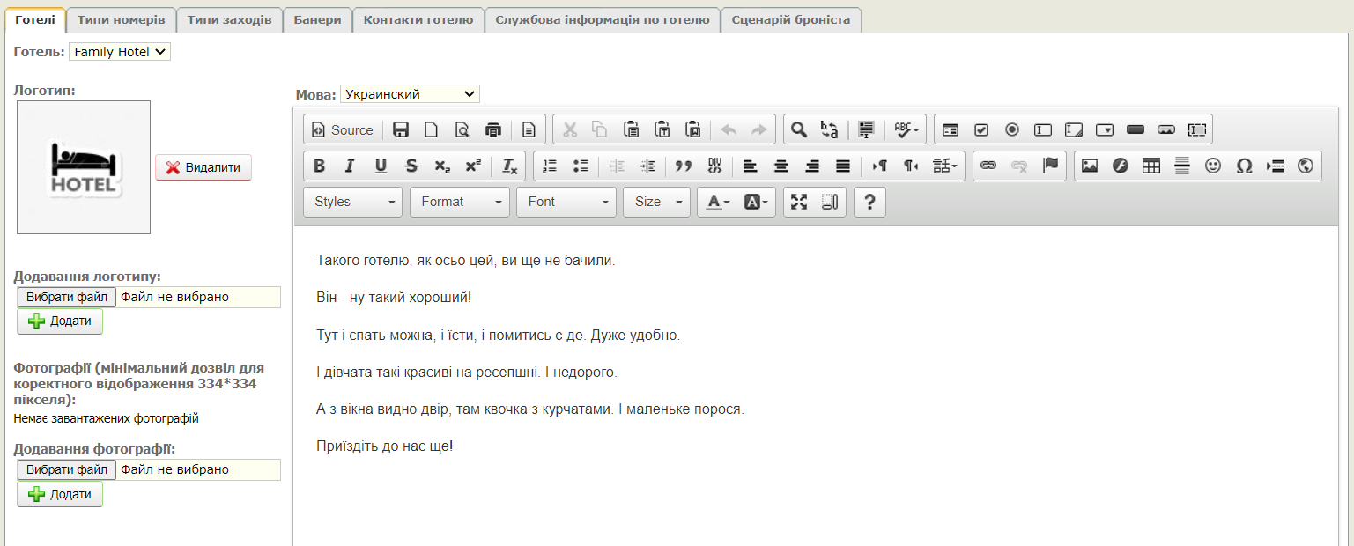Open the Мова language dropdown

pos(410,93)
